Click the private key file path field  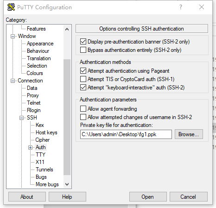pyautogui.click(x=126, y=134)
